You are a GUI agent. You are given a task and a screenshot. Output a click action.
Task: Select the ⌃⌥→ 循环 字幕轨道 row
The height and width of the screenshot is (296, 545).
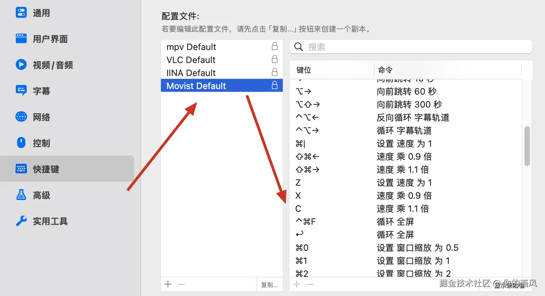coord(406,131)
